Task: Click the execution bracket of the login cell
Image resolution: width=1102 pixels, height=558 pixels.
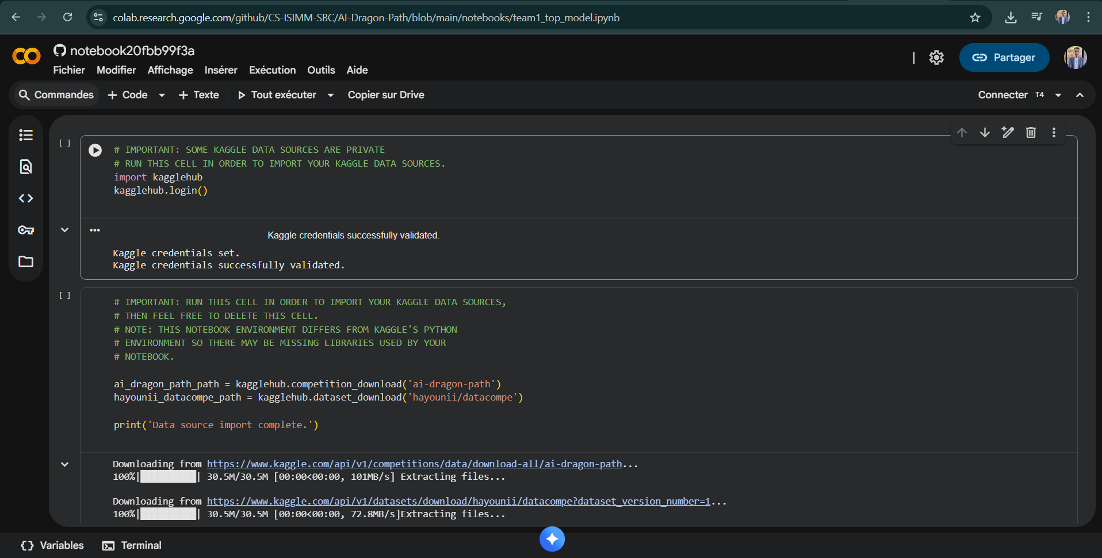Action: [x=65, y=143]
